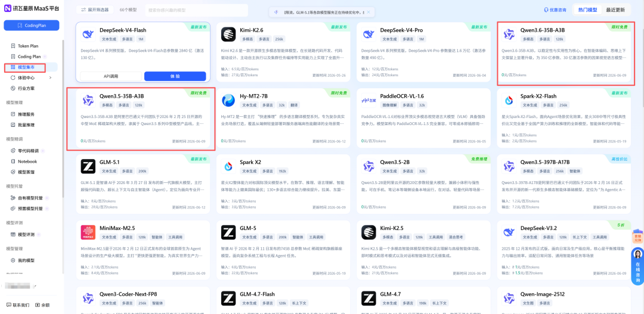
Task: Open the GLM-5.1 model title
Action: pyautogui.click(x=109, y=161)
